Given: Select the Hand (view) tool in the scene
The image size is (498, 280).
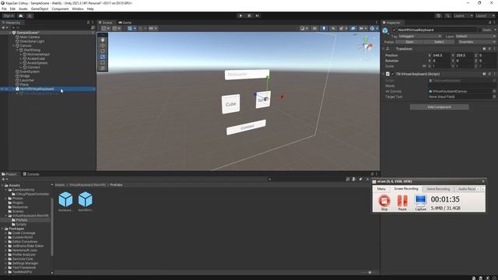Looking at the screenshot, I should click(x=103, y=40).
